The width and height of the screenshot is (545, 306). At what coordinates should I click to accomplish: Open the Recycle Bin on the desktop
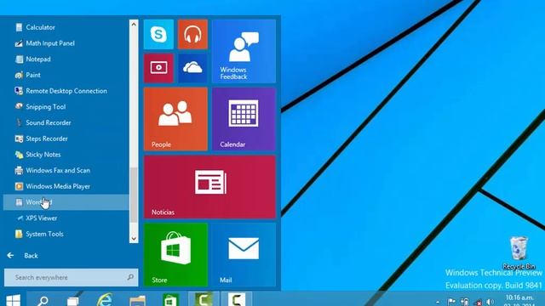pos(519,252)
